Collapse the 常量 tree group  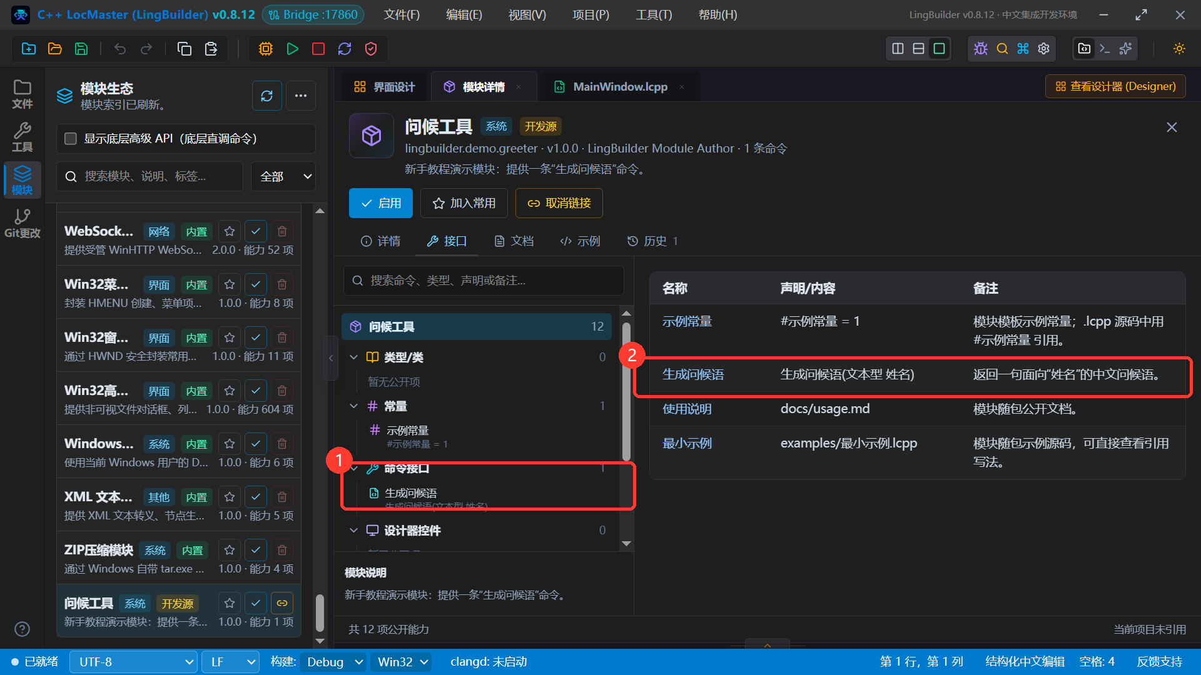[x=353, y=406]
